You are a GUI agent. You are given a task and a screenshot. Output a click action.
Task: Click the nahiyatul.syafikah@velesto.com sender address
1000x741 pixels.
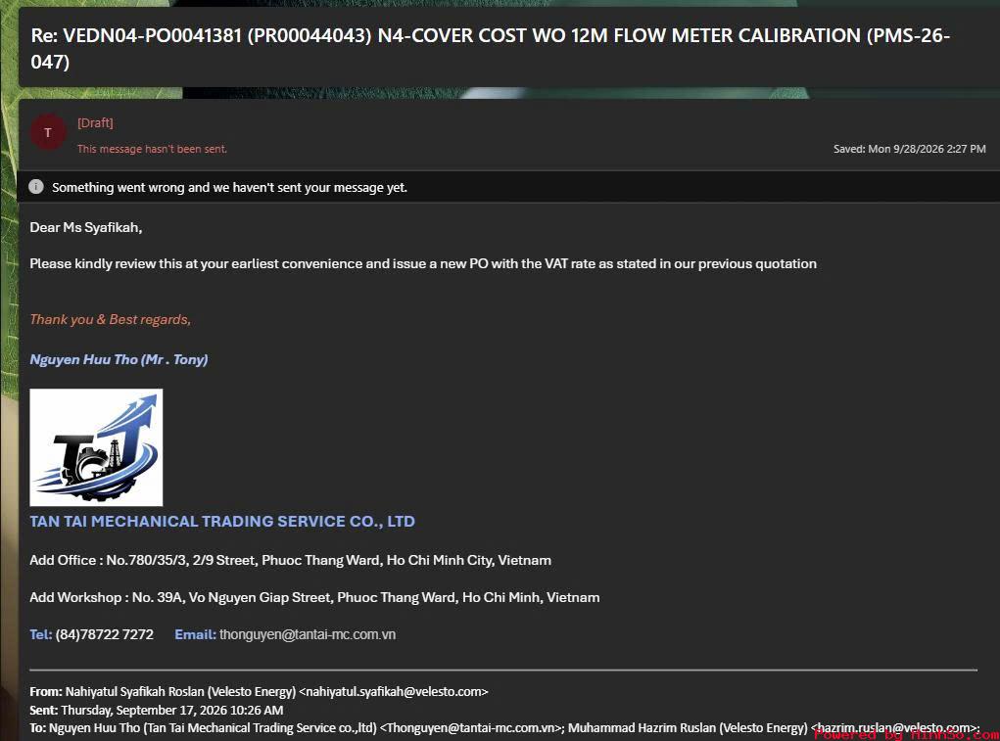pos(394,691)
